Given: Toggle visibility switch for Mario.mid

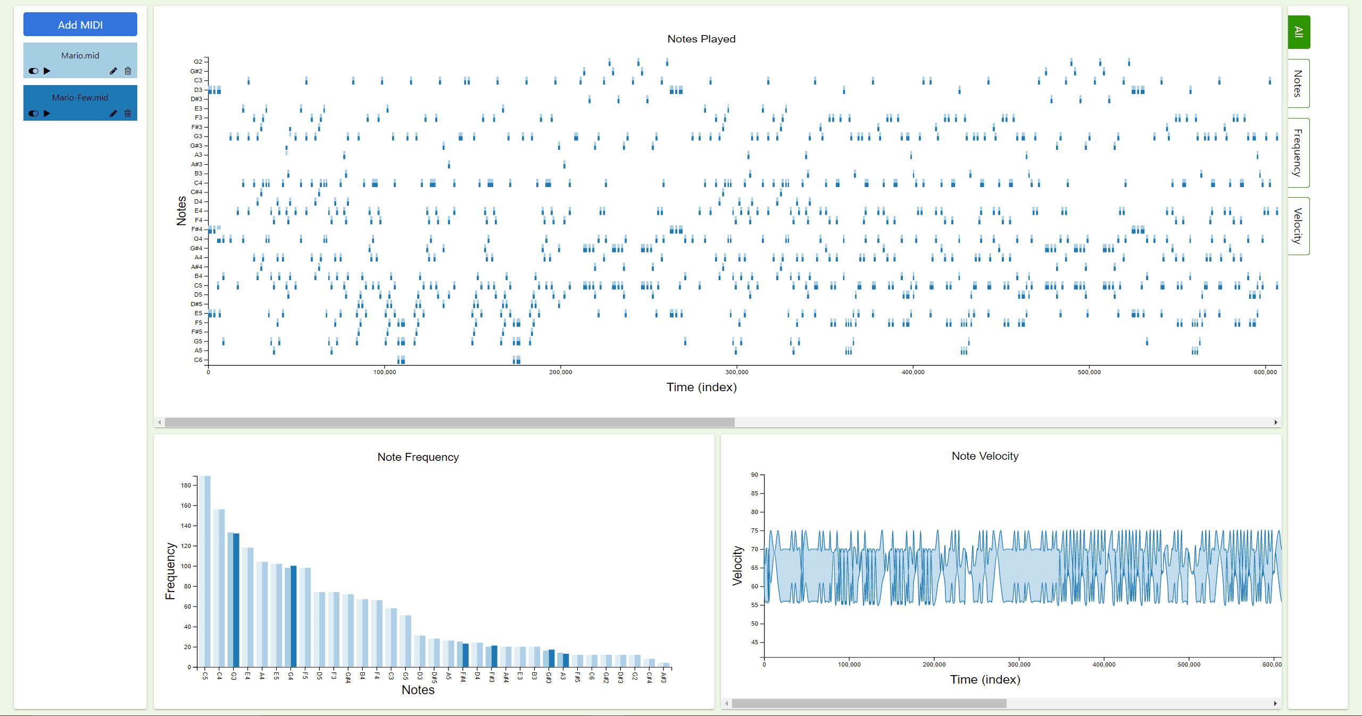Looking at the screenshot, I should 34,71.
